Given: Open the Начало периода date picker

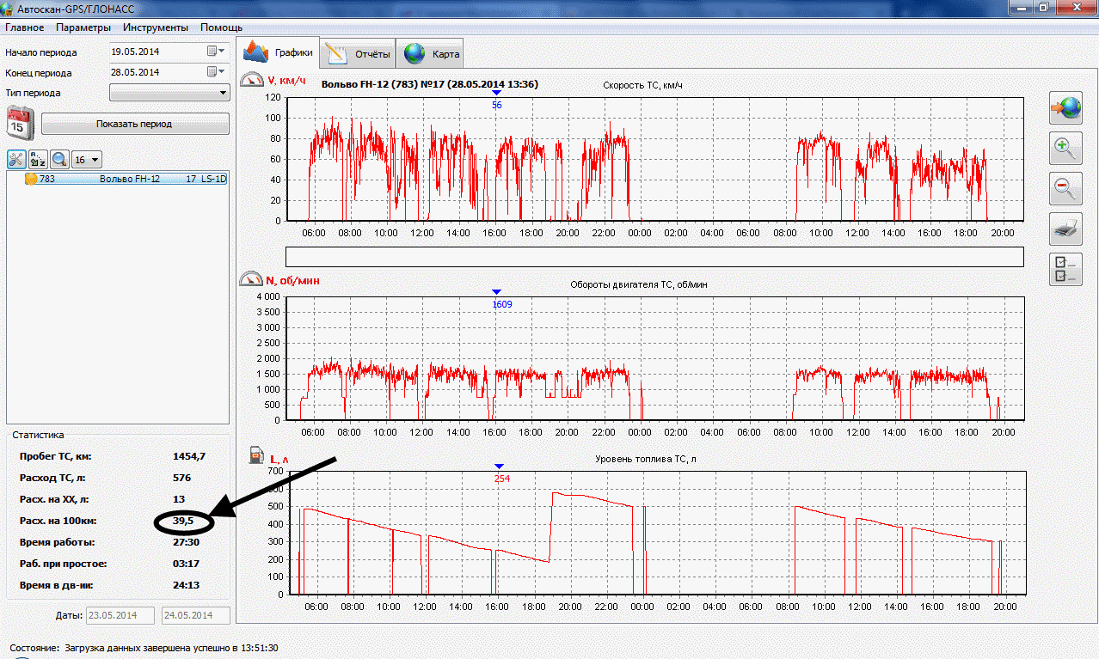Looking at the screenshot, I should pyautogui.click(x=215, y=52).
